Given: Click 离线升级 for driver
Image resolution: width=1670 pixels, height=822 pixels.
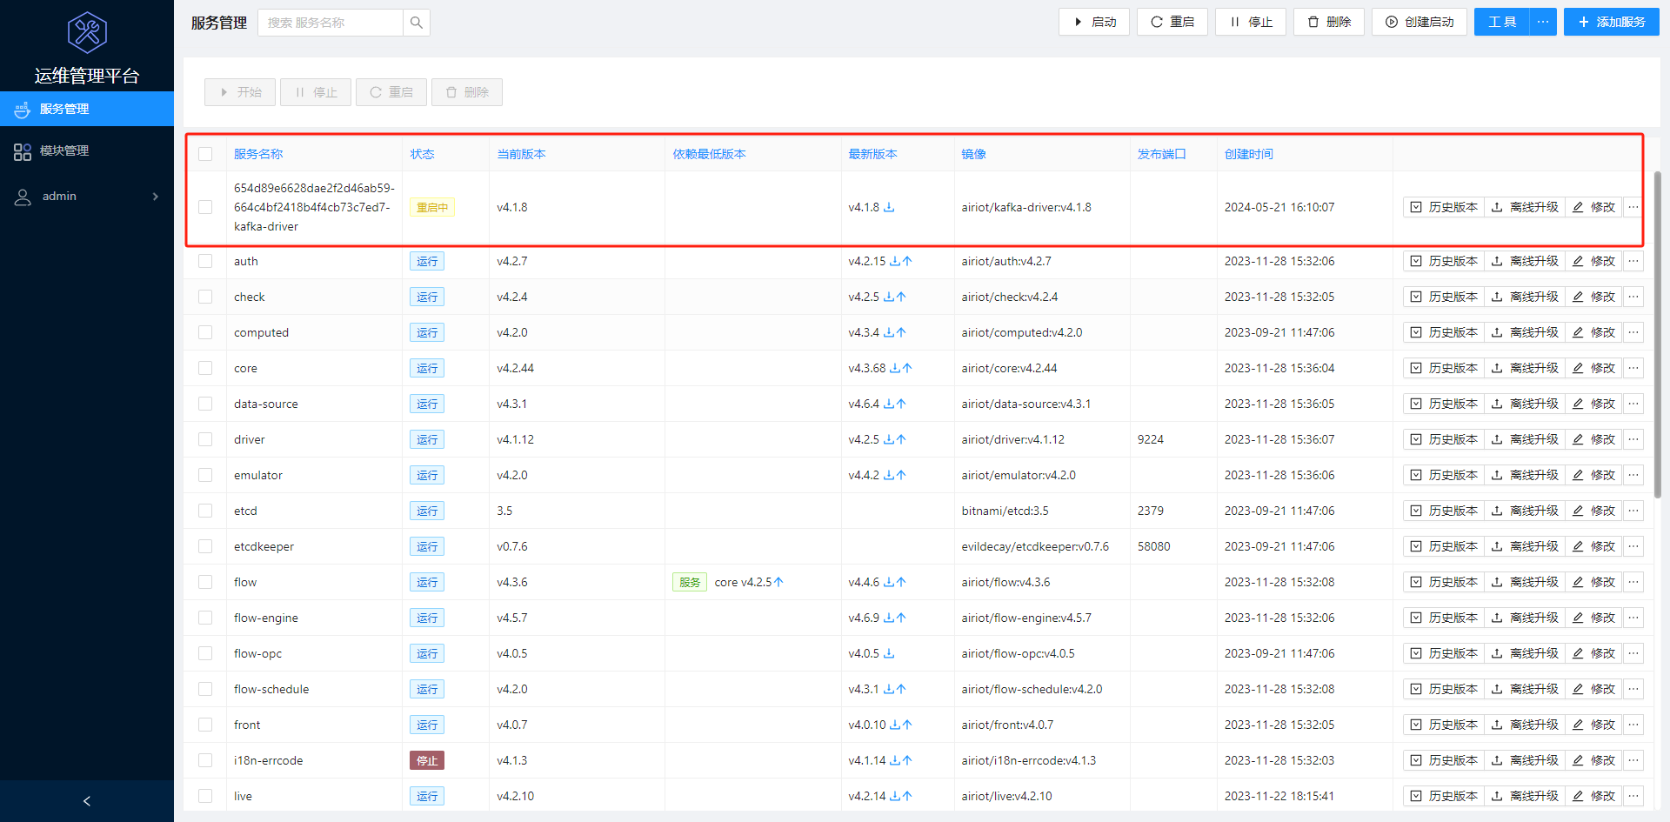Looking at the screenshot, I should [1525, 439].
